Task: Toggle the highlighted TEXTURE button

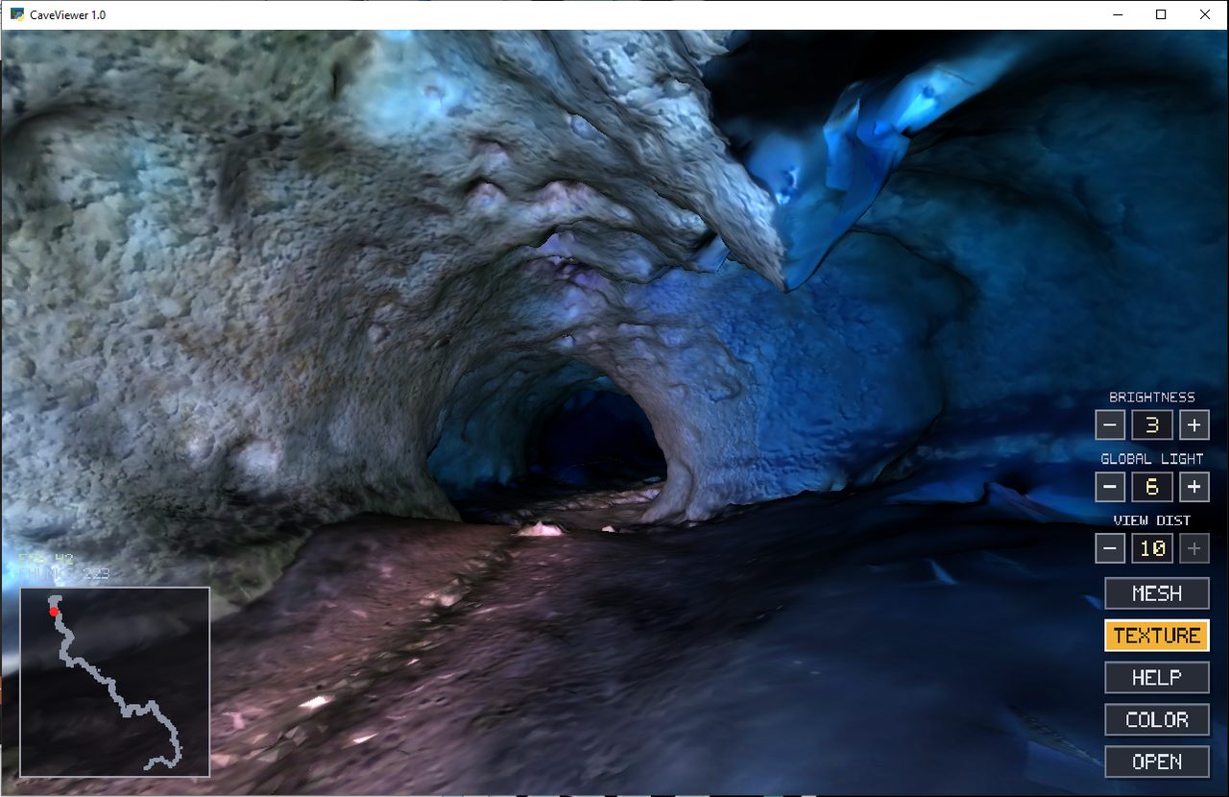Action: [1157, 636]
